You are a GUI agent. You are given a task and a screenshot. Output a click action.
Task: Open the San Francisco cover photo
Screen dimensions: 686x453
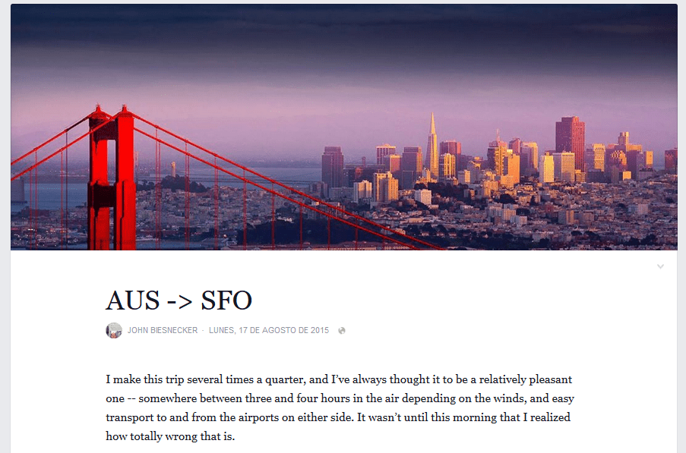(344, 127)
